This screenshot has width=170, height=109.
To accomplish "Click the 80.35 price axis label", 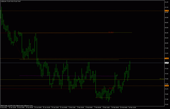I will (167, 33).
